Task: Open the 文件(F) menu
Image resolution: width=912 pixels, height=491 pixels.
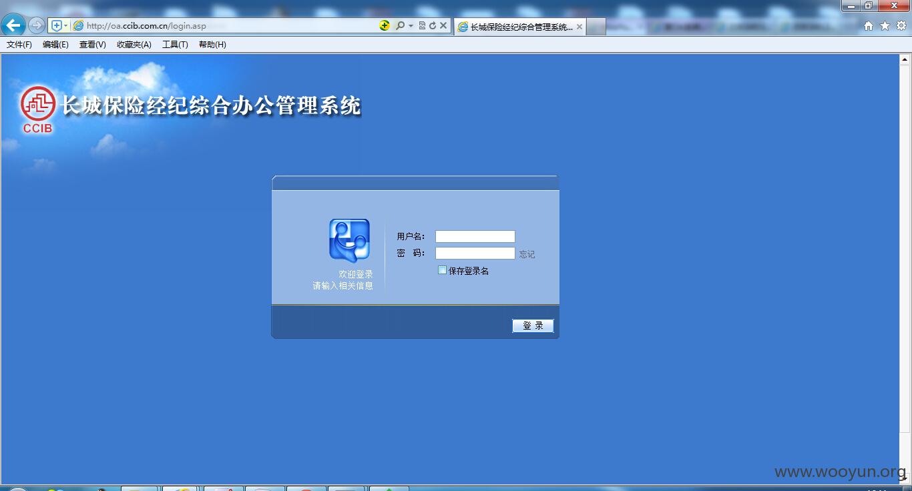Action: click(19, 45)
